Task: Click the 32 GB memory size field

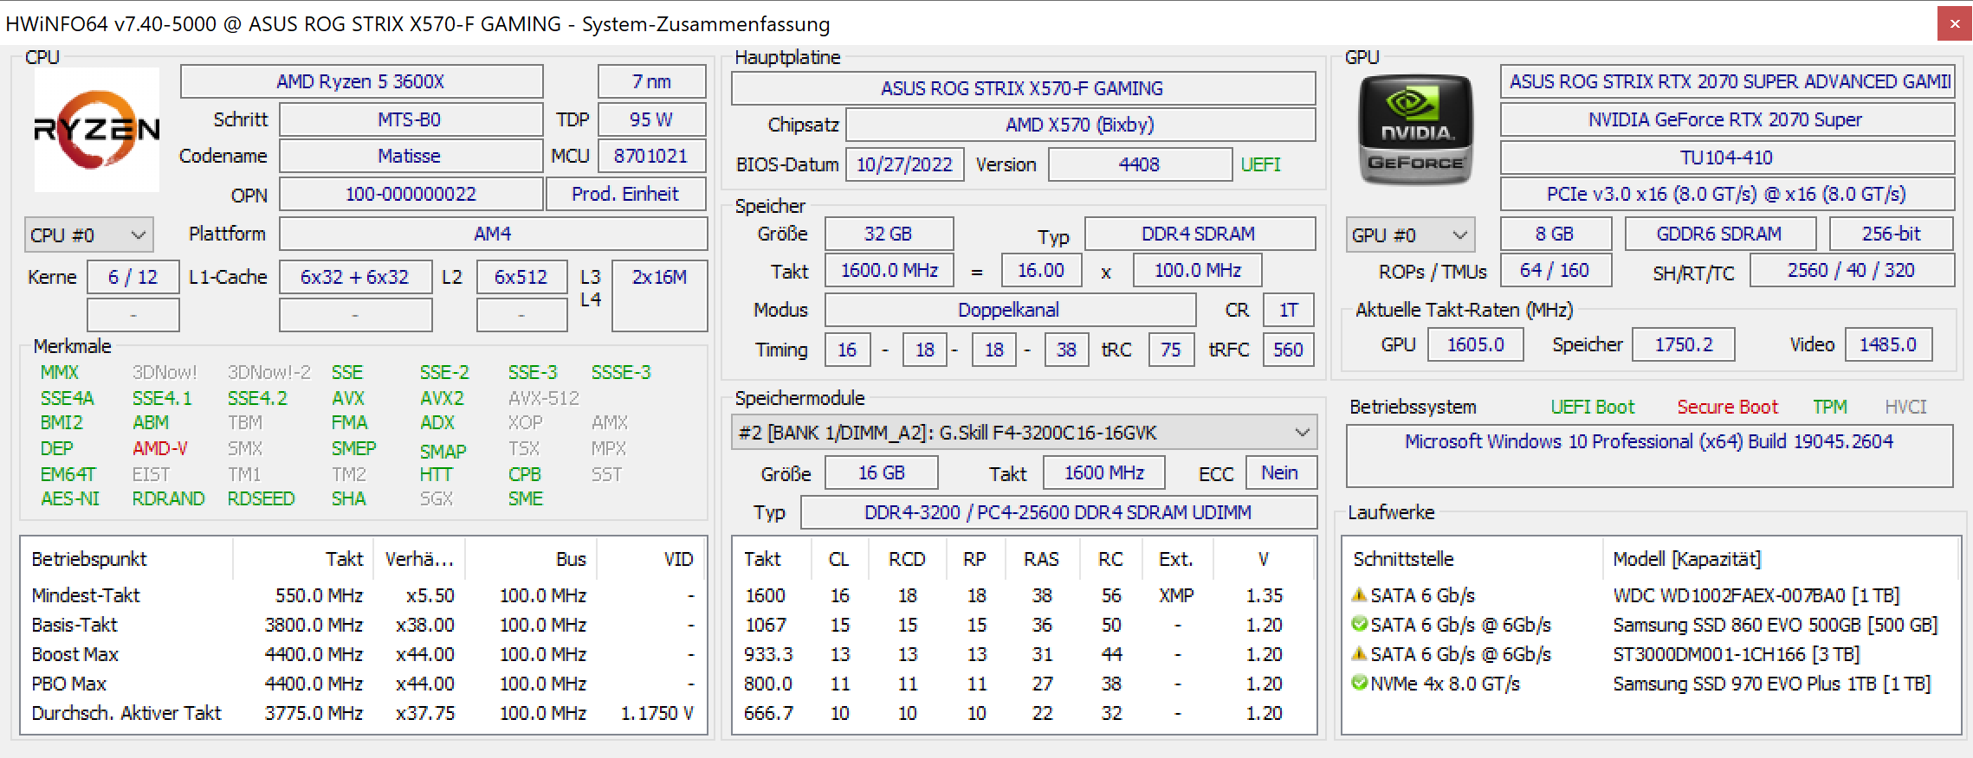Action: point(889,234)
